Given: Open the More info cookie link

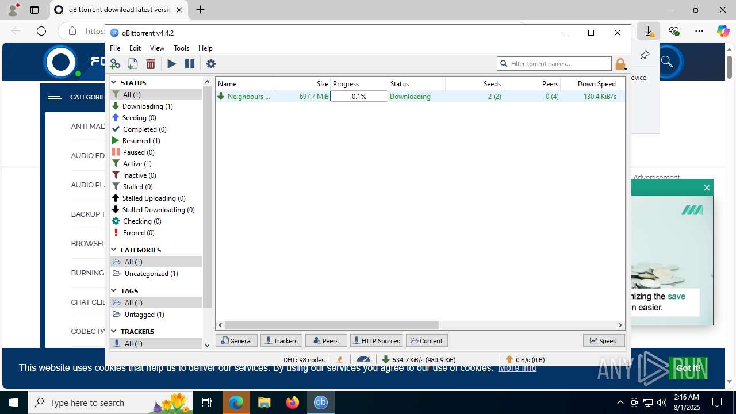Looking at the screenshot, I should (x=517, y=367).
